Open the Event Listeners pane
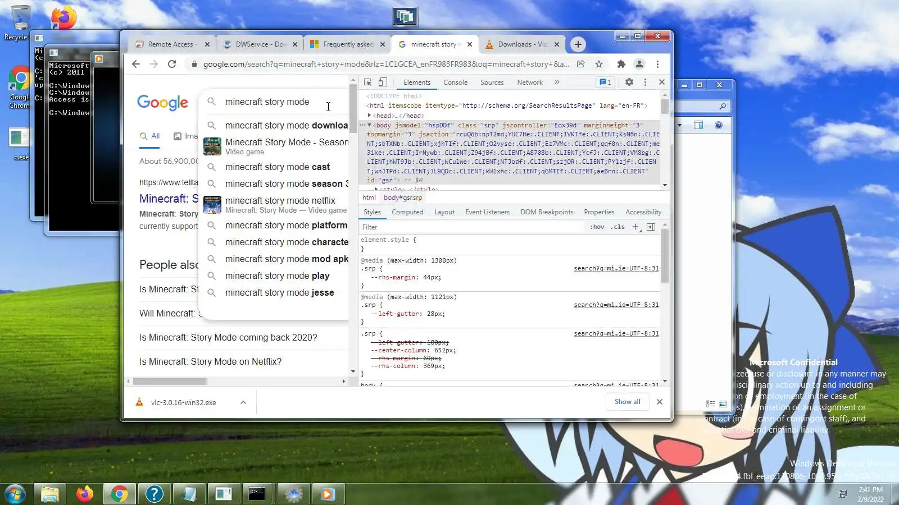Image resolution: width=899 pixels, height=505 pixels. click(487, 212)
